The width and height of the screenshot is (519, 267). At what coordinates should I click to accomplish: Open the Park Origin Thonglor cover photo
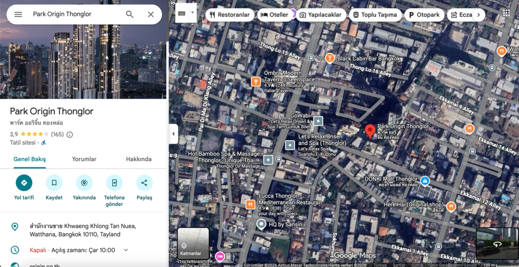(83, 61)
